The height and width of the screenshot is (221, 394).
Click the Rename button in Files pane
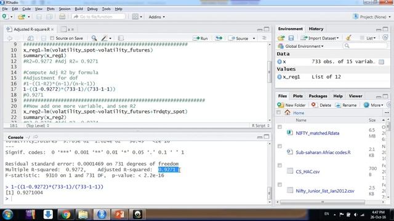(x=346, y=105)
